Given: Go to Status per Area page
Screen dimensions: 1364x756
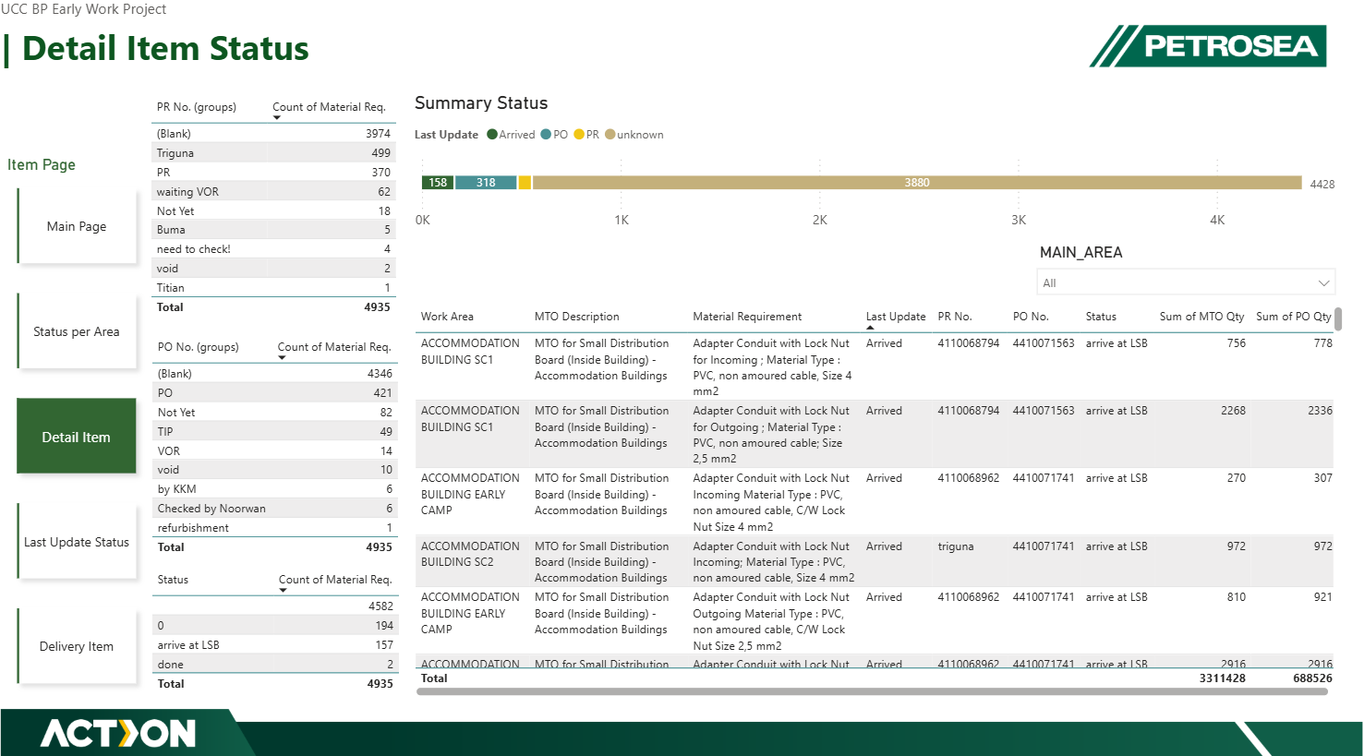Looking at the screenshot, I should coord(77,331).
